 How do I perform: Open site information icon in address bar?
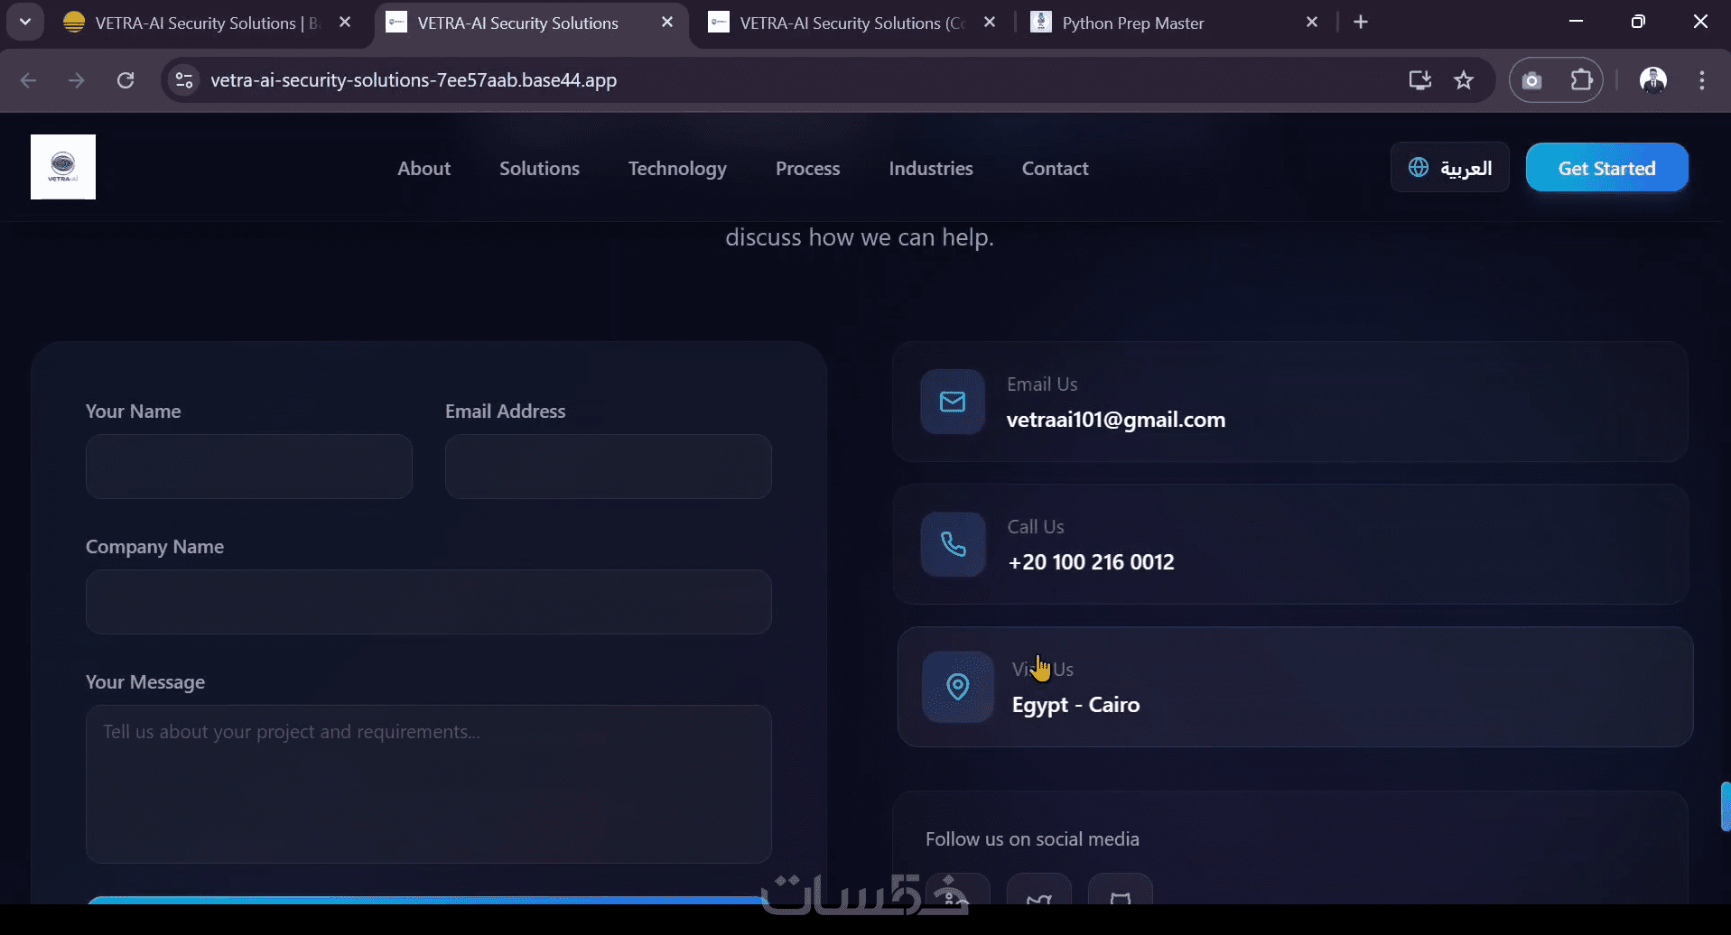pos(184,80)
